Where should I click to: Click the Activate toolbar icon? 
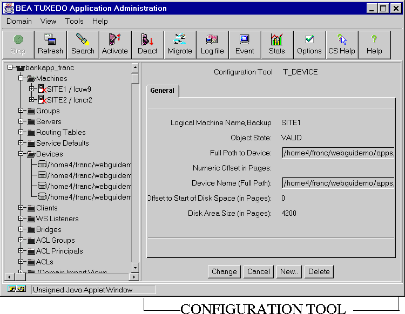pyautogui.click(x=115, y=45)
